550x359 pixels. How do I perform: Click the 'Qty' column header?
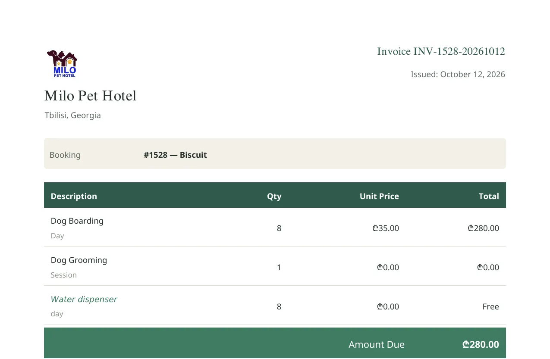point(274,196)
